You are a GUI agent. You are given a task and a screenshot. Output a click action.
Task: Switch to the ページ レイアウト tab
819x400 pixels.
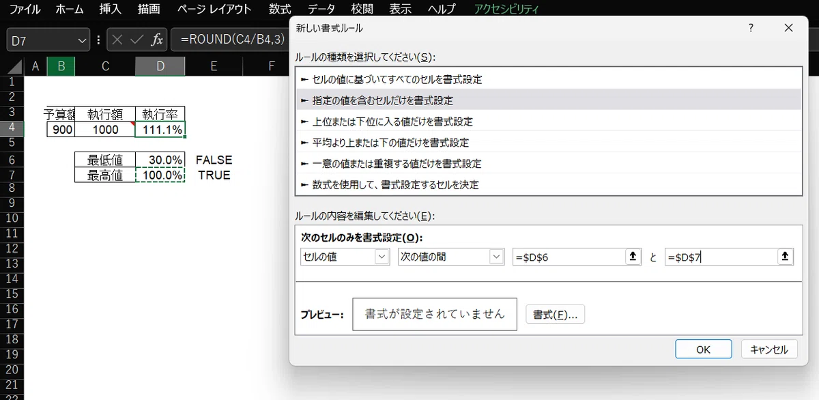(214, 10)
